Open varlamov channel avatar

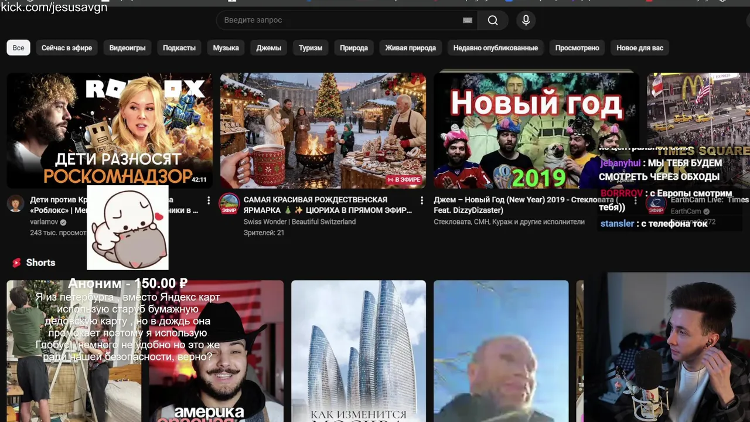tap(16, 204)
